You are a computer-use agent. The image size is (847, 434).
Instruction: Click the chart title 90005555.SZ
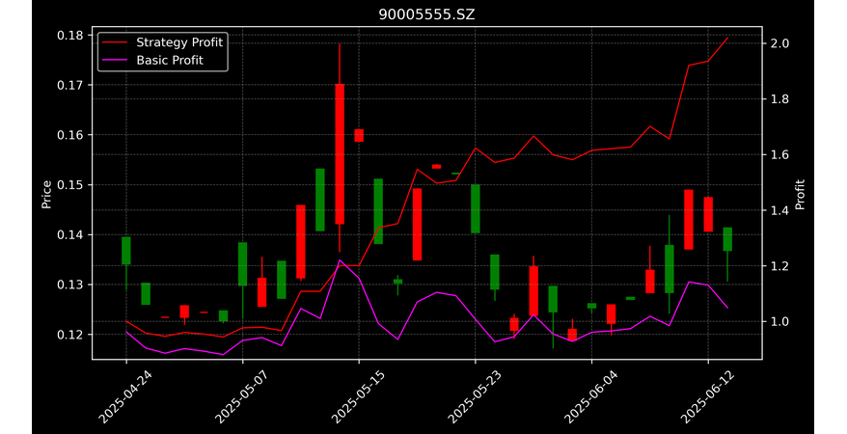426,14
